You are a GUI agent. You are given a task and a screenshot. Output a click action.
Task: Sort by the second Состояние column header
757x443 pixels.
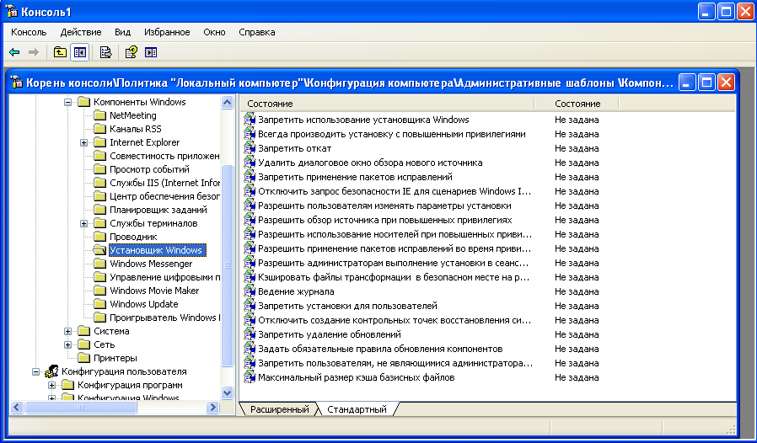[x=577, y=104]
